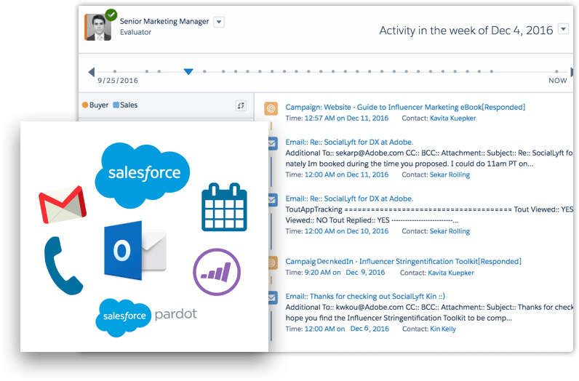
Task: Click Activity in the week of Dec 4, 2016
Action: [x=466, y=31]
